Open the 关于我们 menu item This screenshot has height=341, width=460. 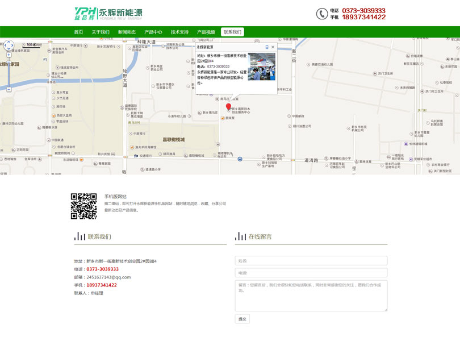click(x=101, y=32)
